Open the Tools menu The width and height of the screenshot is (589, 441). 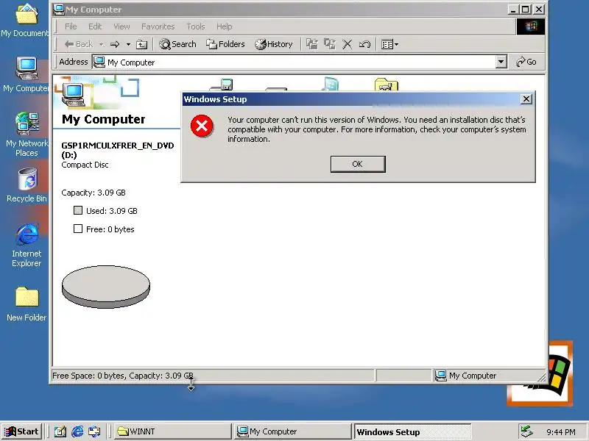tap(196, 26)
